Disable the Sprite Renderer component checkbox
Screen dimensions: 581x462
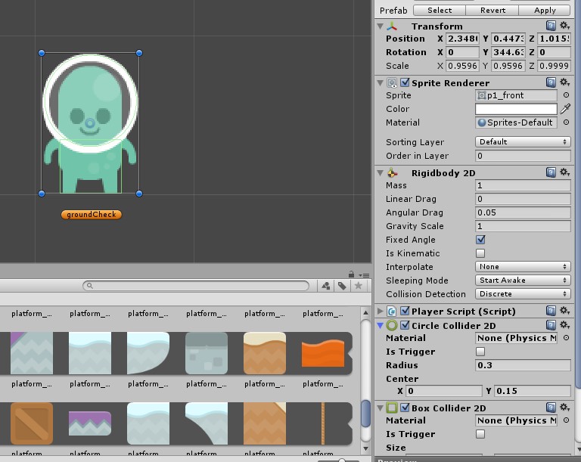[x=405, y=82]
